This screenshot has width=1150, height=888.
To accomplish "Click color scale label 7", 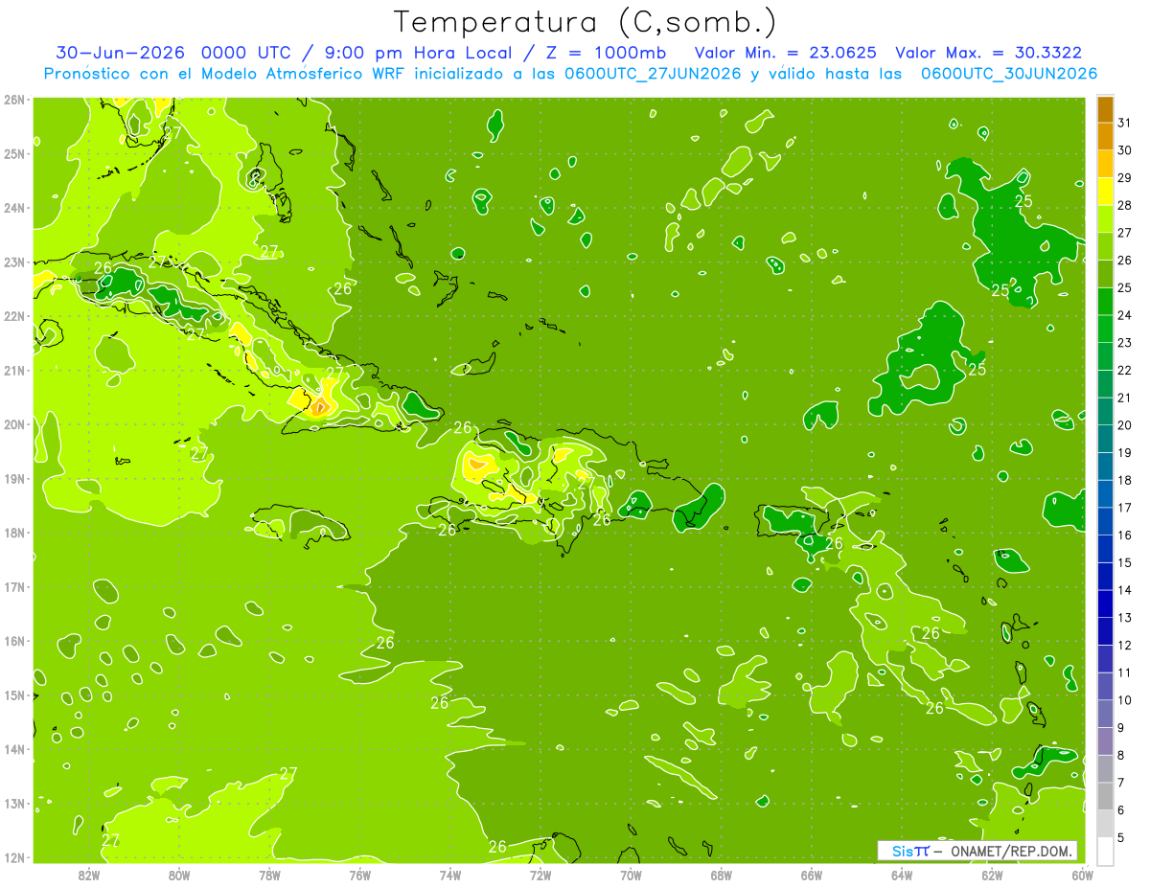I will pos(1120,783).
